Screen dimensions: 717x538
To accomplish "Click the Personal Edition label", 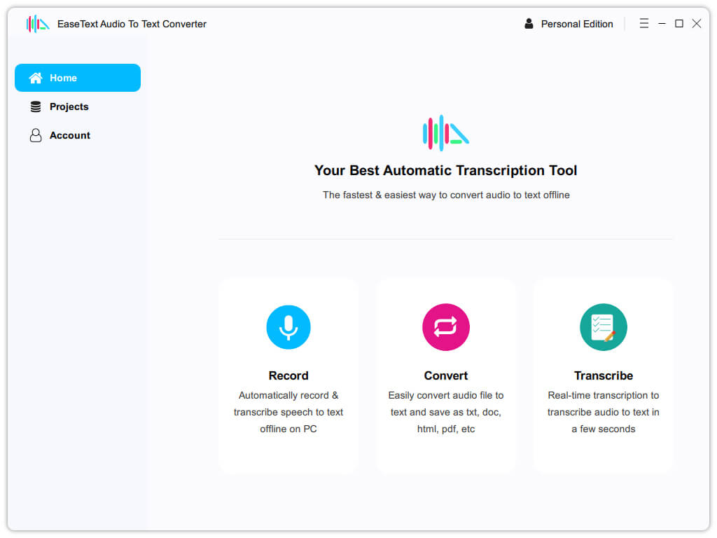I will click(577, 24).
